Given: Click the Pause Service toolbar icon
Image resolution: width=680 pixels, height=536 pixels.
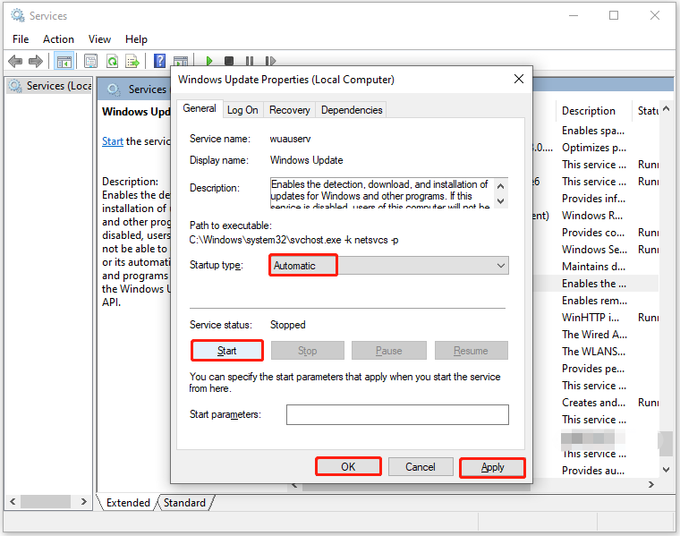Looking at the screenshot, I should pos(250,61).
